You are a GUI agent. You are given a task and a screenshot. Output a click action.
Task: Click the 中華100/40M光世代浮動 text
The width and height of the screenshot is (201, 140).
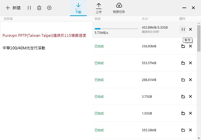24,48
